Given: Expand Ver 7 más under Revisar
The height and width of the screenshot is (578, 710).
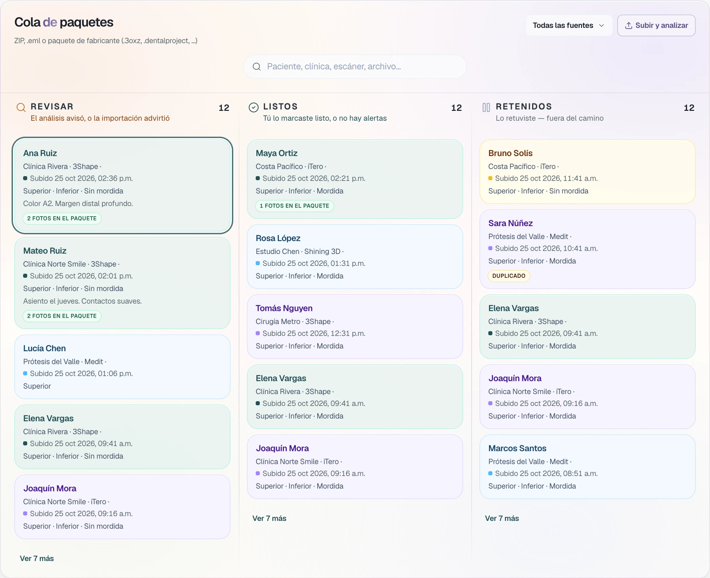Looking at the screenshot, I should [x=37, y=558].
